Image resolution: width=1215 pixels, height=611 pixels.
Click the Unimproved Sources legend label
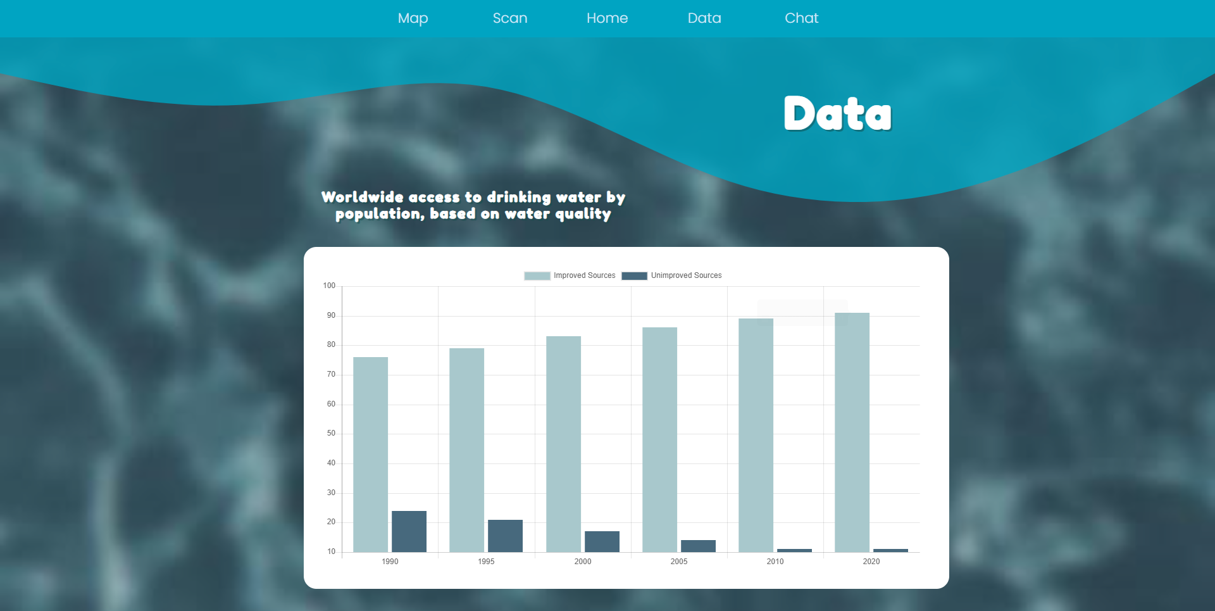point(686,275)
